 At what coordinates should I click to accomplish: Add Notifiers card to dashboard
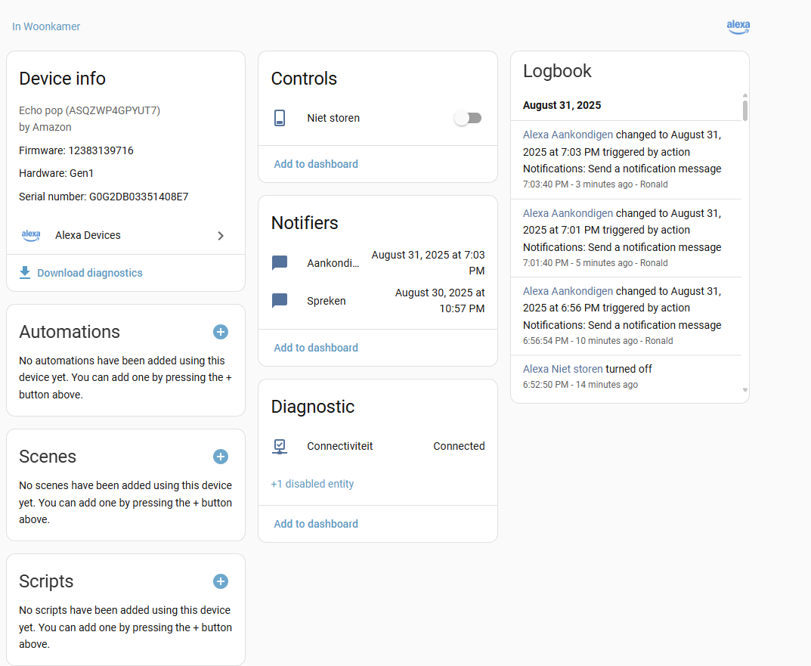click(x=316, y=348)
